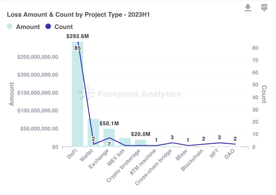This screenshot has height=195, width=276.
Task: Click the chart title text
Action: tap(78, 14)
